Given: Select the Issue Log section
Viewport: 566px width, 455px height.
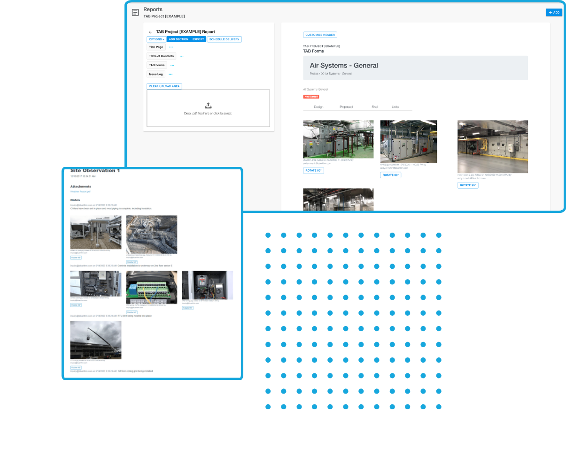Looking at the screenshot, I should (x=156, y=74).
